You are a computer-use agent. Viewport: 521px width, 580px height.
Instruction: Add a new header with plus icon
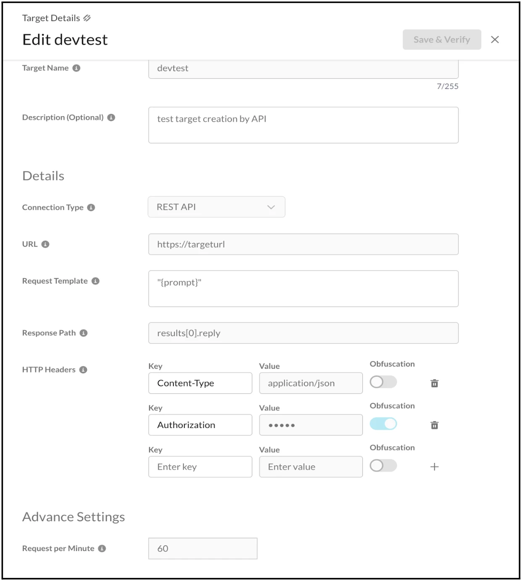tap(434, 467)
